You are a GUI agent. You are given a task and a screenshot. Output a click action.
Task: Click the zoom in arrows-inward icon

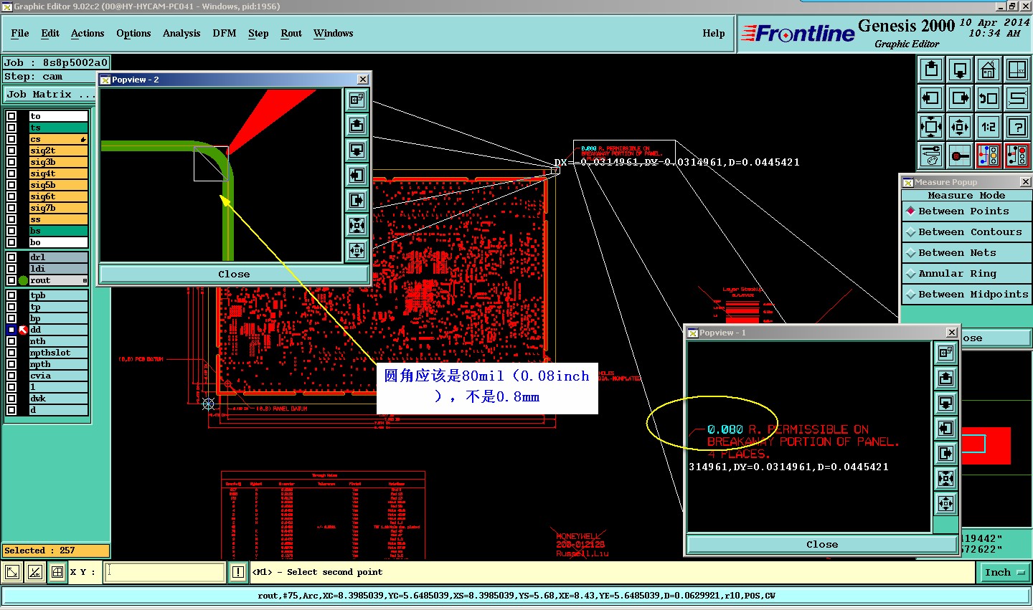pyautogui.click(x=931, y=127)
